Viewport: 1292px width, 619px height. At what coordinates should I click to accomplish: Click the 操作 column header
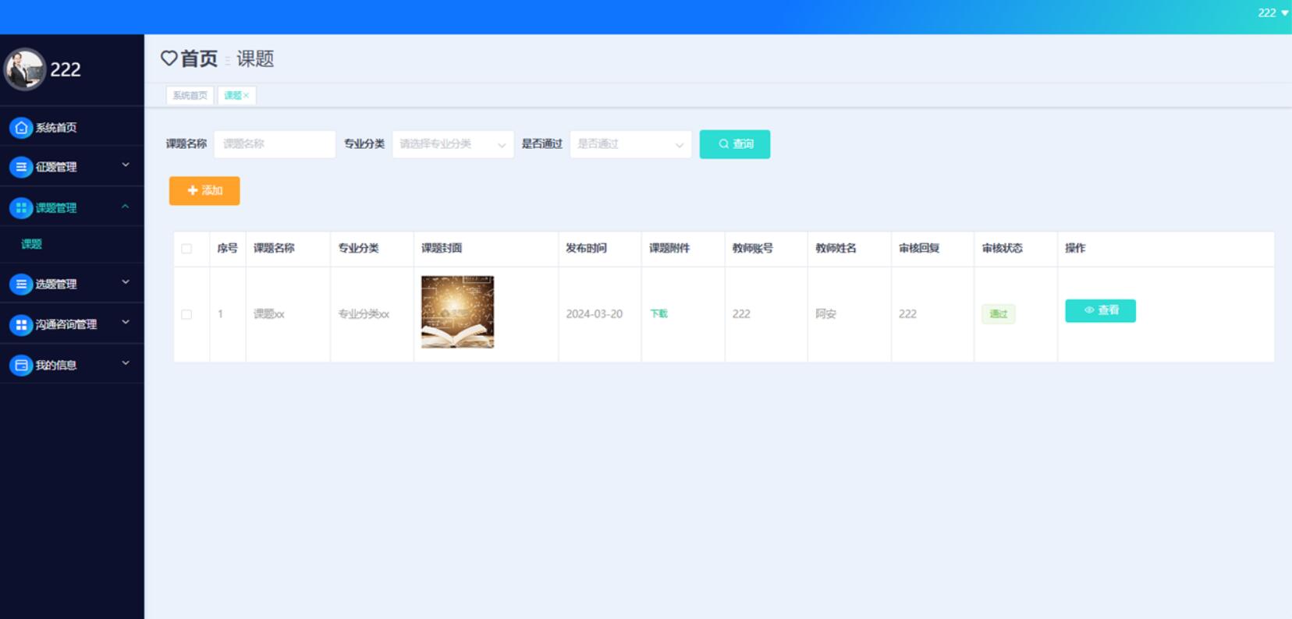[x=1075, y=248]
